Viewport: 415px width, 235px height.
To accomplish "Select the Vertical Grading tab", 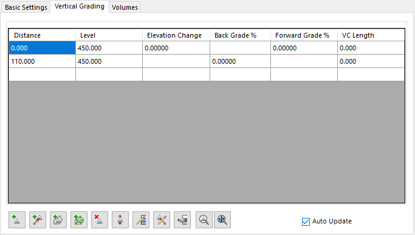I will 80,6.
